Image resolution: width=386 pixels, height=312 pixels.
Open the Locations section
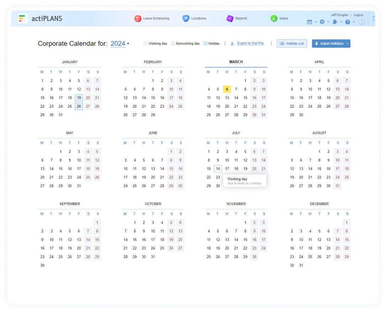tap(194, 18)
